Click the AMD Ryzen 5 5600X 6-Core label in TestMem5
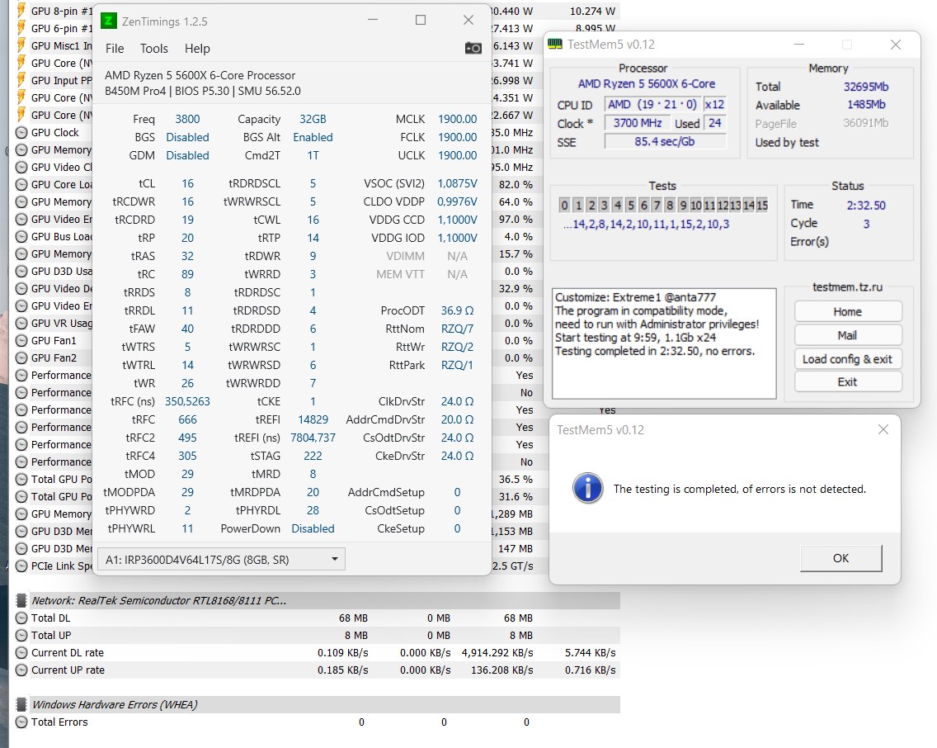The height and width of the screenshot is (748, 937). click(x=647, y=83)
